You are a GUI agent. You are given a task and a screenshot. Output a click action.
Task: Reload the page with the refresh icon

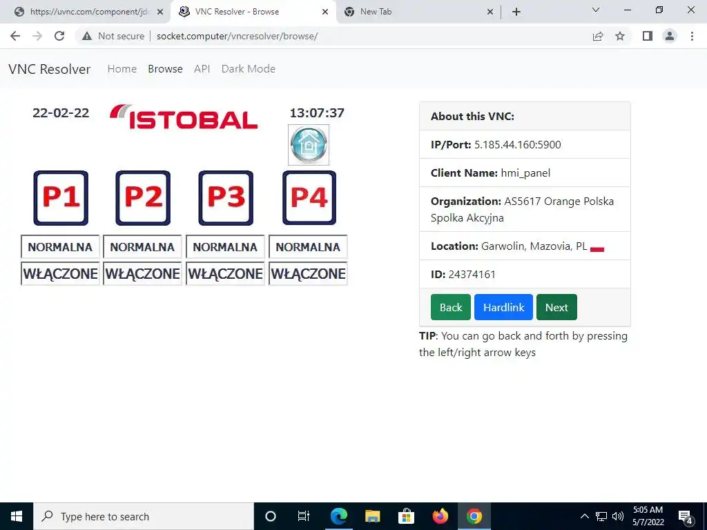(x=59, y=36)
